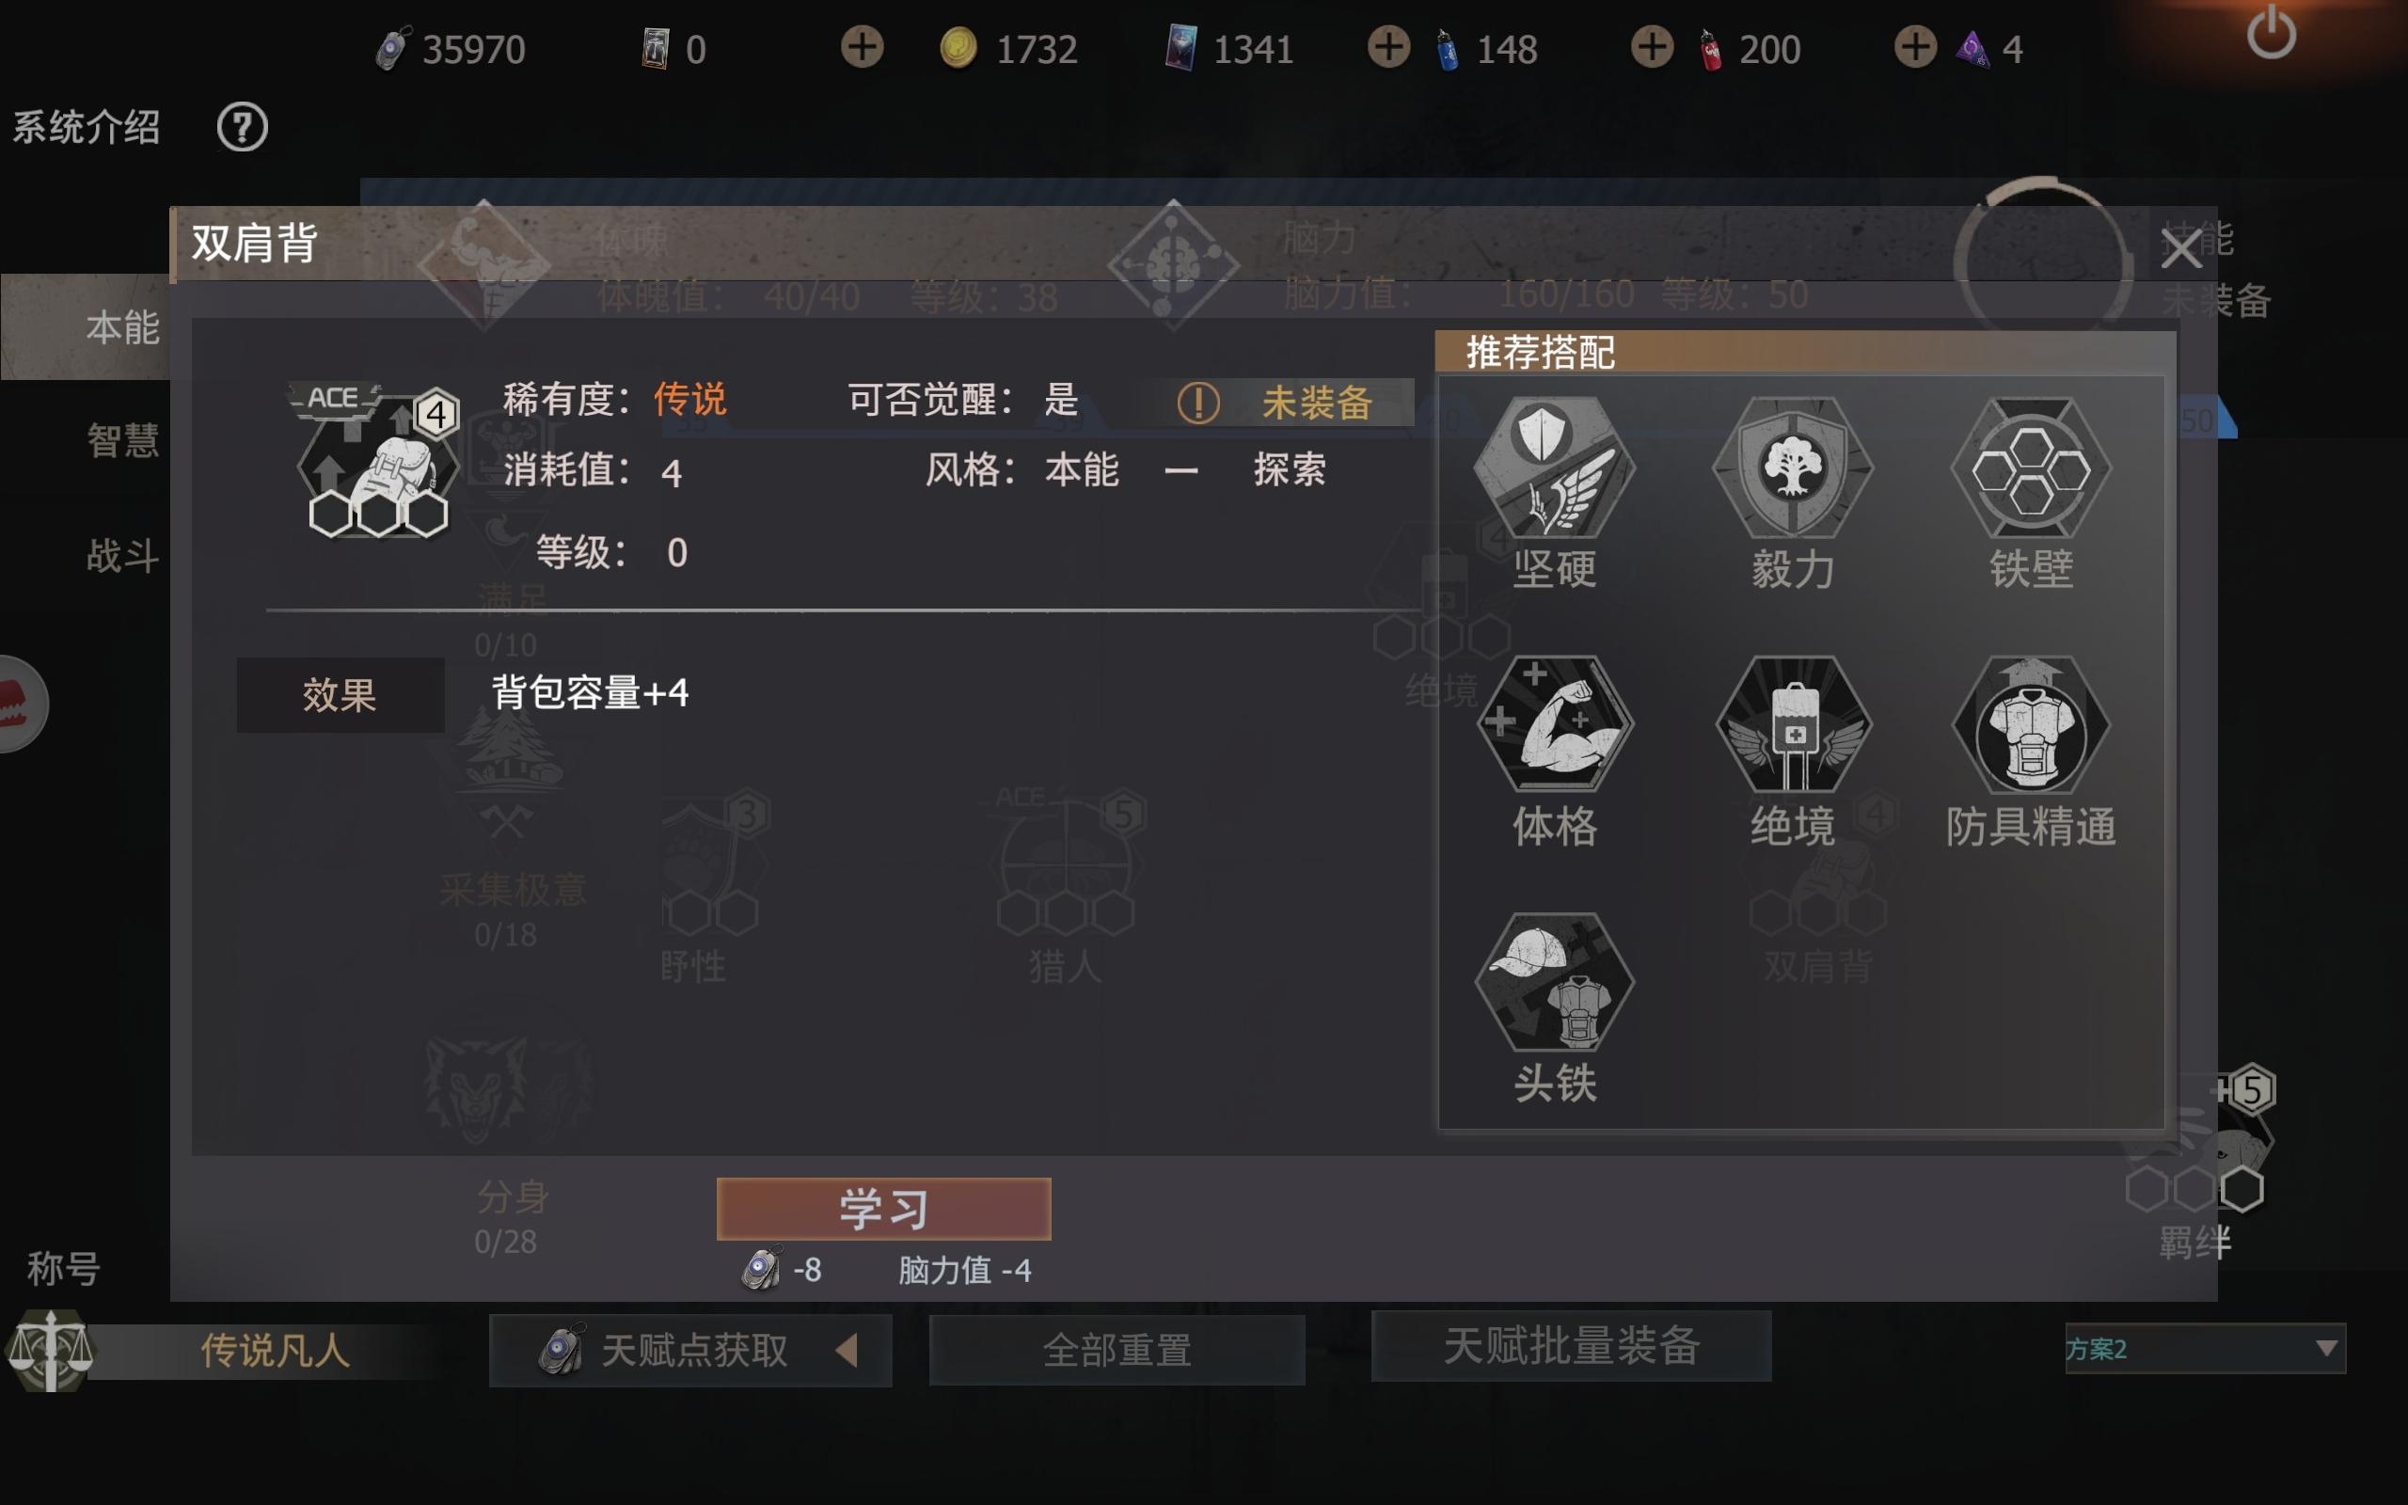Click the 学习 learn button
This screenshot has width=2408, height=1505.
pos(883,1209)
